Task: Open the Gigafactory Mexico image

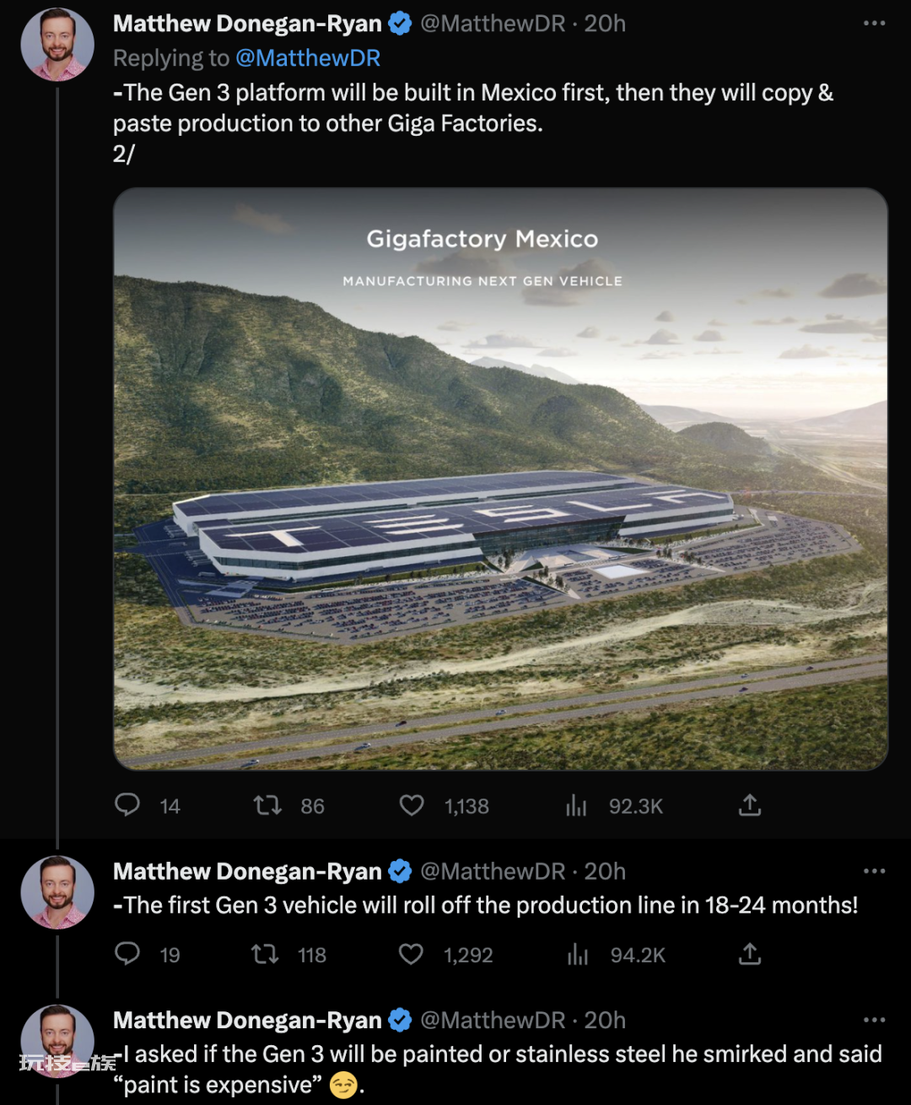Action: [500, 479]
